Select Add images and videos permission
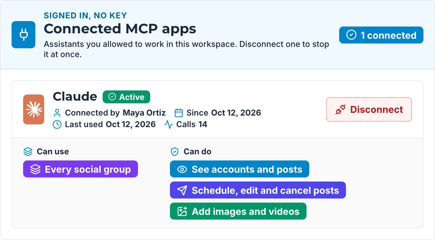This screenshot has height=240, width=435. pyautogui.click(x=238, y=211)
